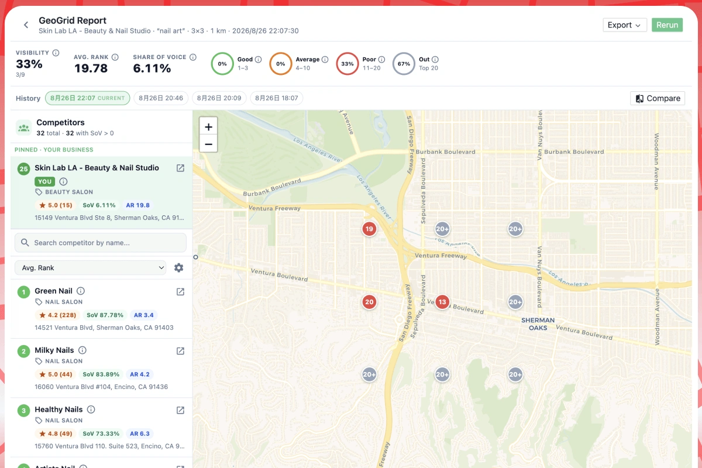
Task: Click the Beauty Salon tag icon
Action: click(x=39, y=192)
